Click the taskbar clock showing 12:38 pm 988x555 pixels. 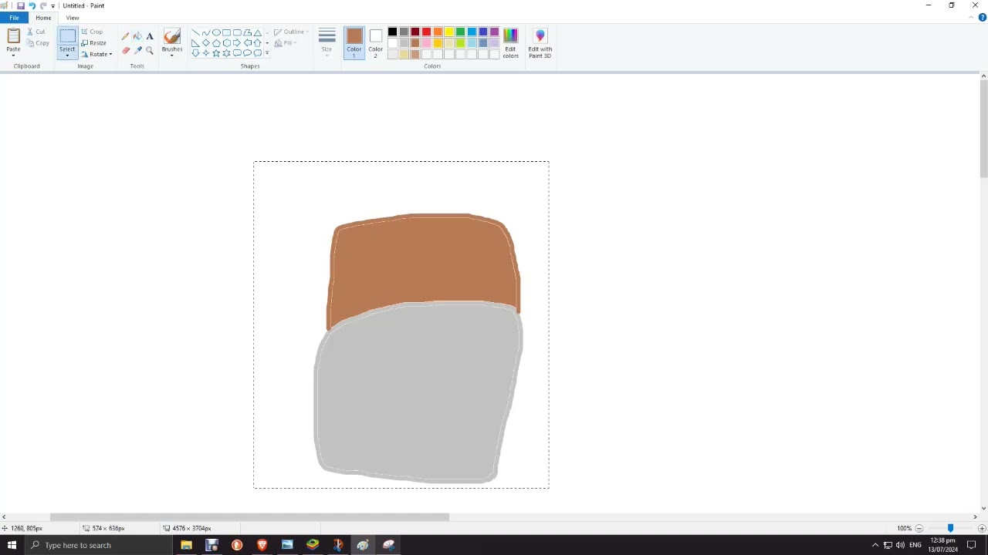(x=943, y=545)
